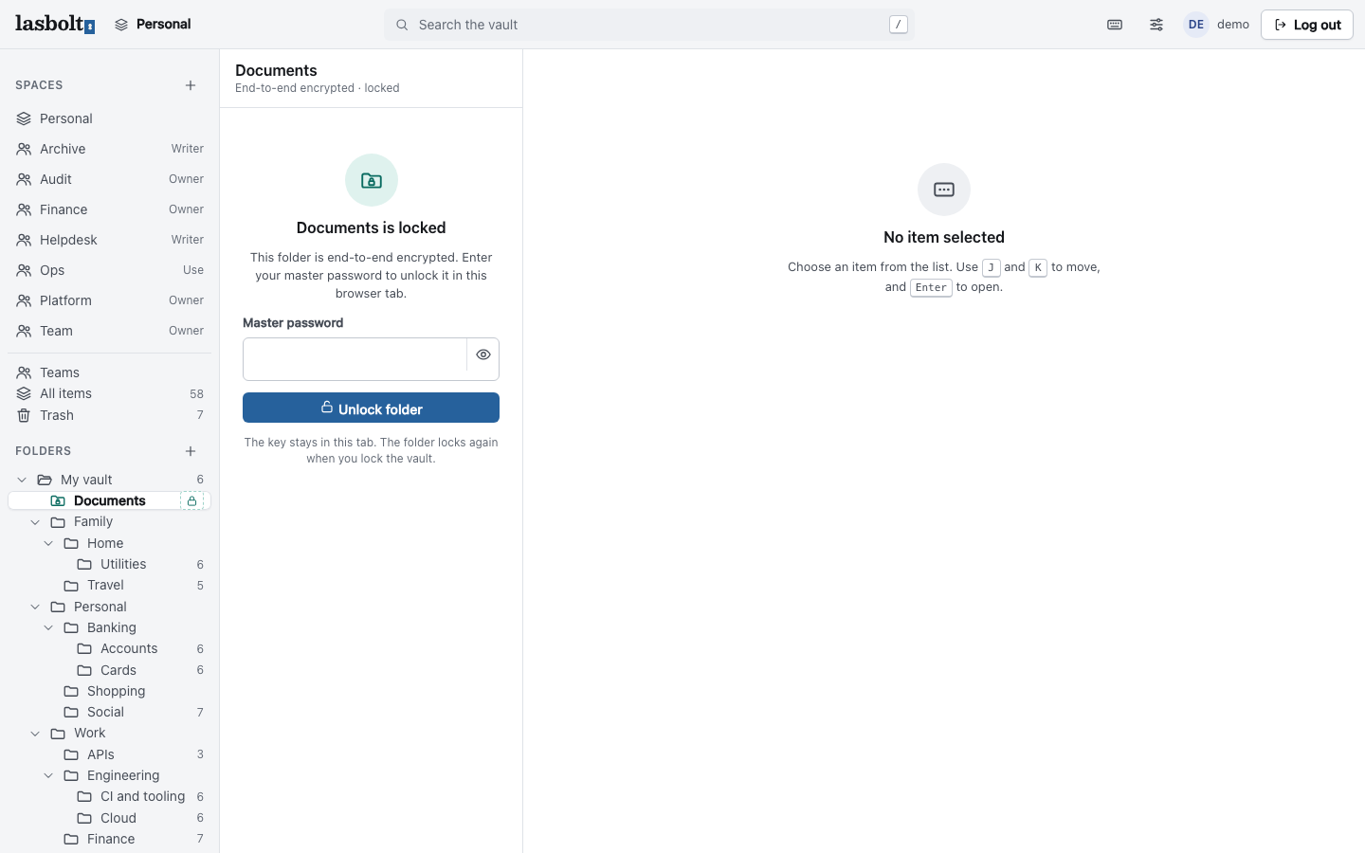Click the Master password input field
The width and height of the screenshot is (1365, 853).
pos(355,359)
